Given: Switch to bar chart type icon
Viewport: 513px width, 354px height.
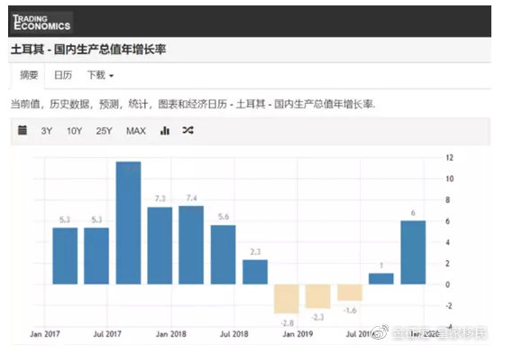Looking at the screenshot, I should pyautogui.click(x=165, y=130).
